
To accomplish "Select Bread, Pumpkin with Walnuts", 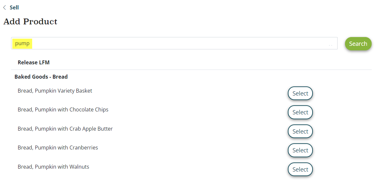I will (300, 169).
